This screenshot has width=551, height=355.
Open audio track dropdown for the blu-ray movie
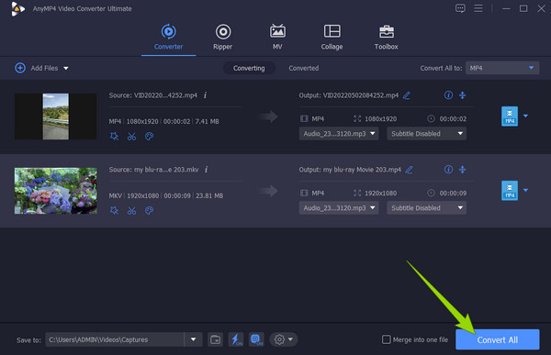339,208
